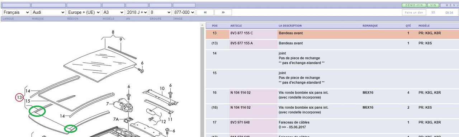Screen dimensions: 459x137
Task: Open the MENU button
Action: point(450,5)
